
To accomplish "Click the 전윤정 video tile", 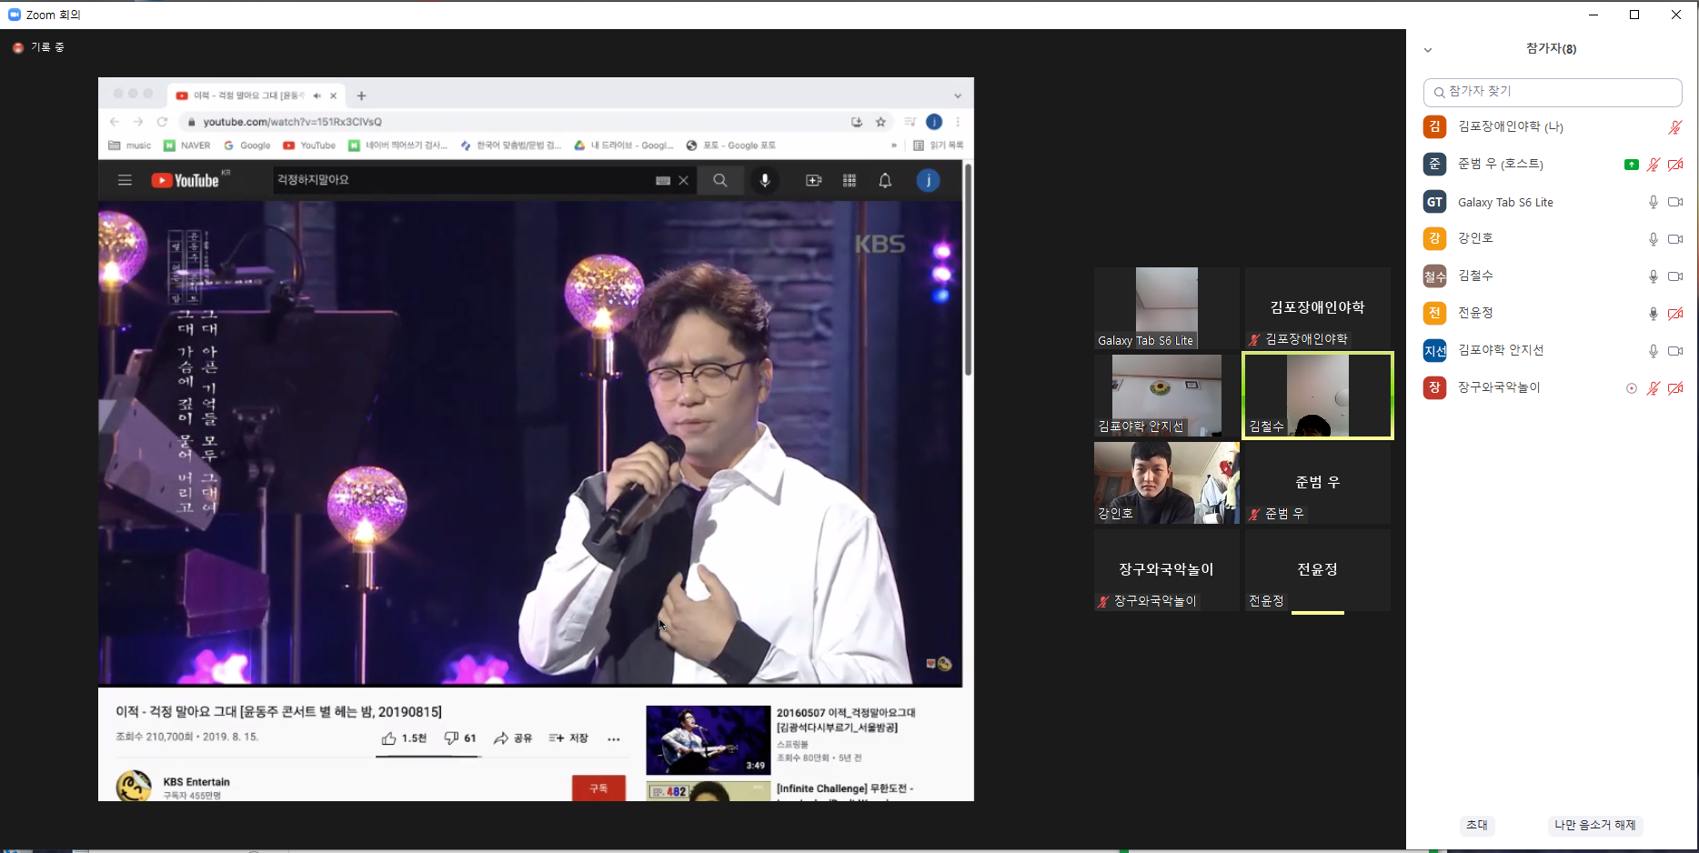I will (1318, 570).
